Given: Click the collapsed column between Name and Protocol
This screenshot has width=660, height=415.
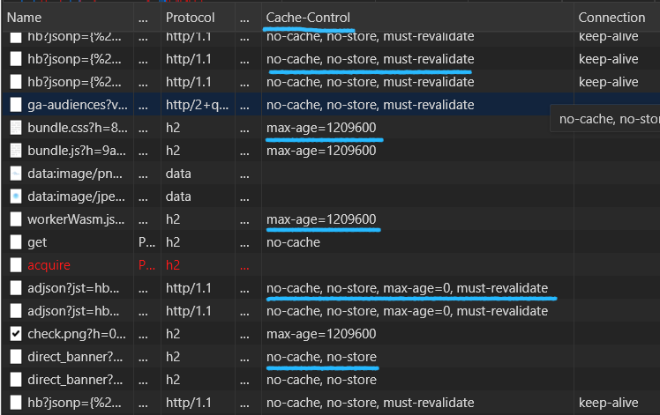Looking at the screenshot, I should [x=143, y=18].
